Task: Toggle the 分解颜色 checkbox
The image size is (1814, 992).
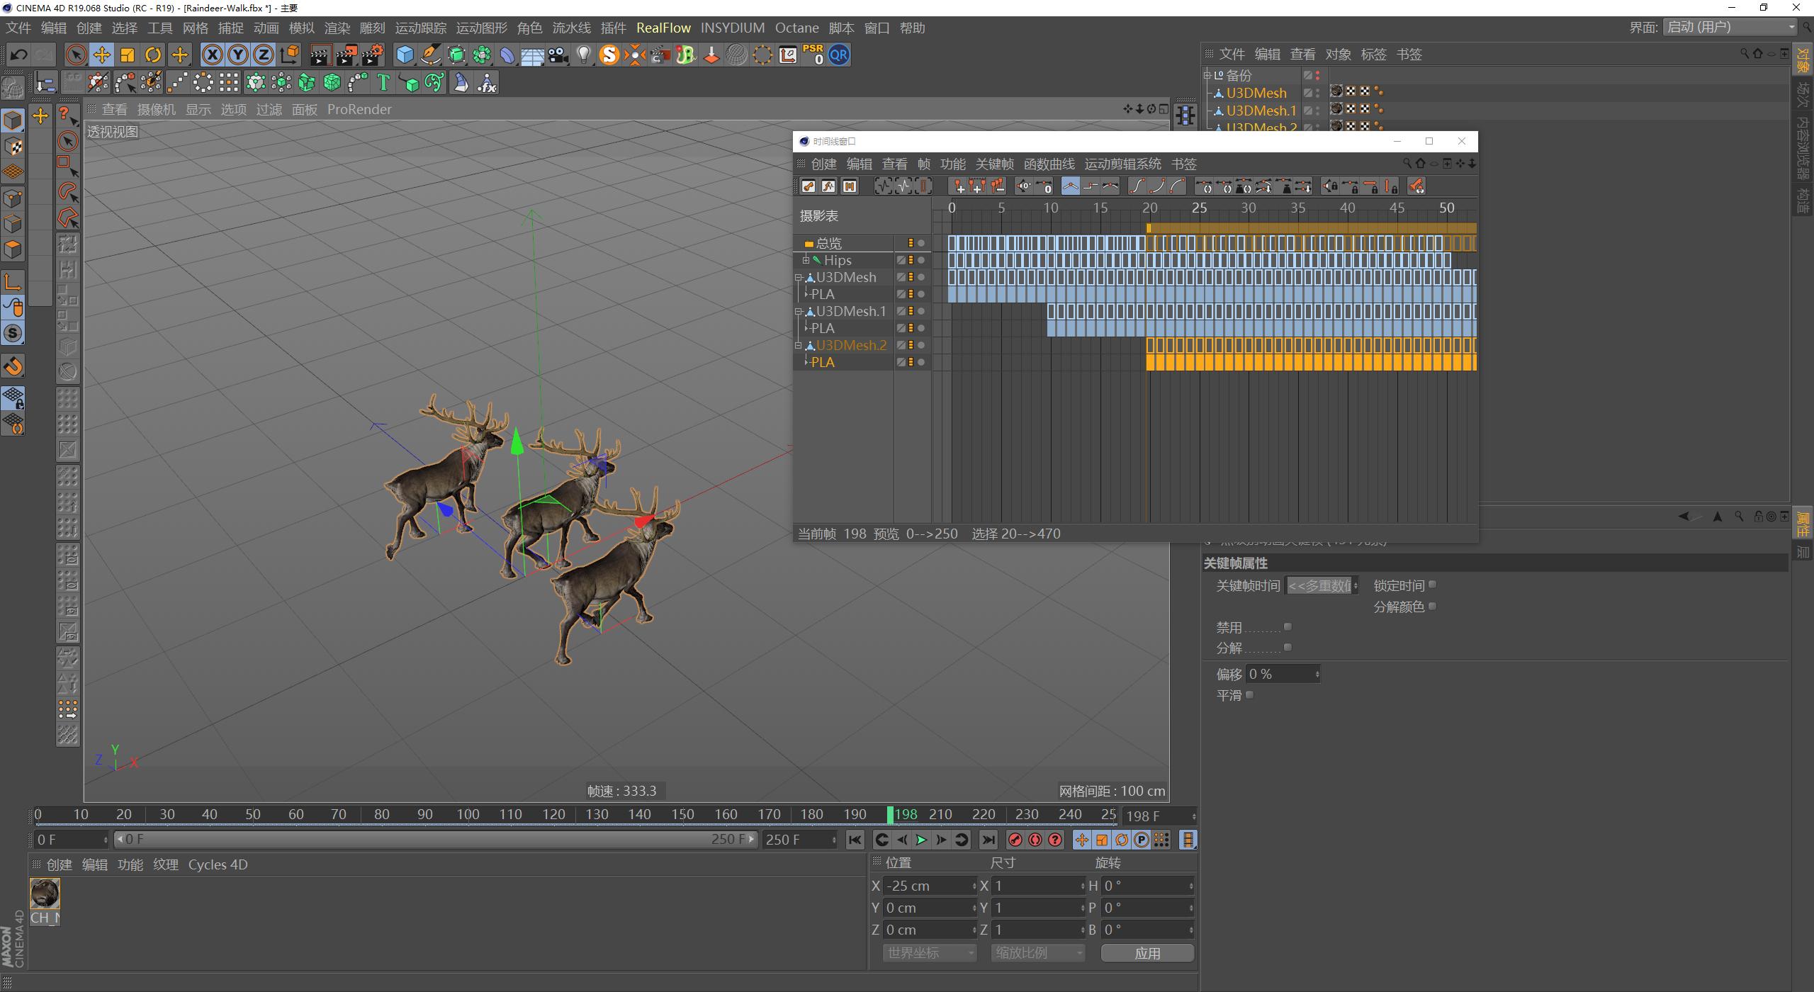Action: point(1432,606)
